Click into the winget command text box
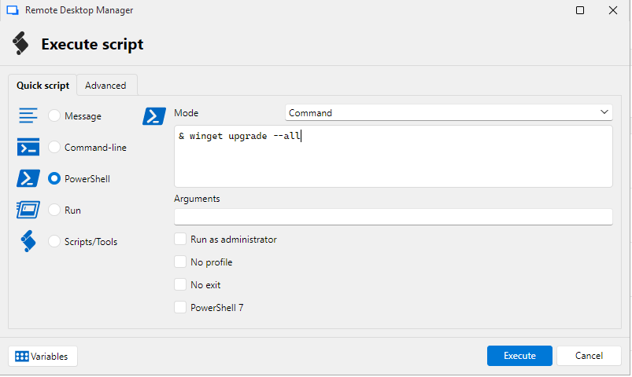This screenshot has height=377, width=632. coord(394,156)
